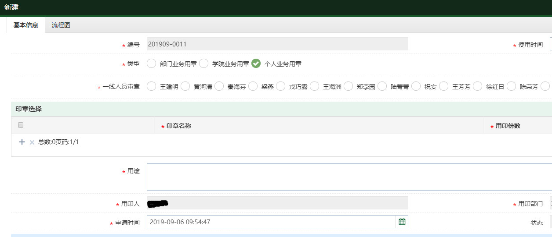Select the 基本信息 tab
Viewport: 552px width, 237px height.
26,25
